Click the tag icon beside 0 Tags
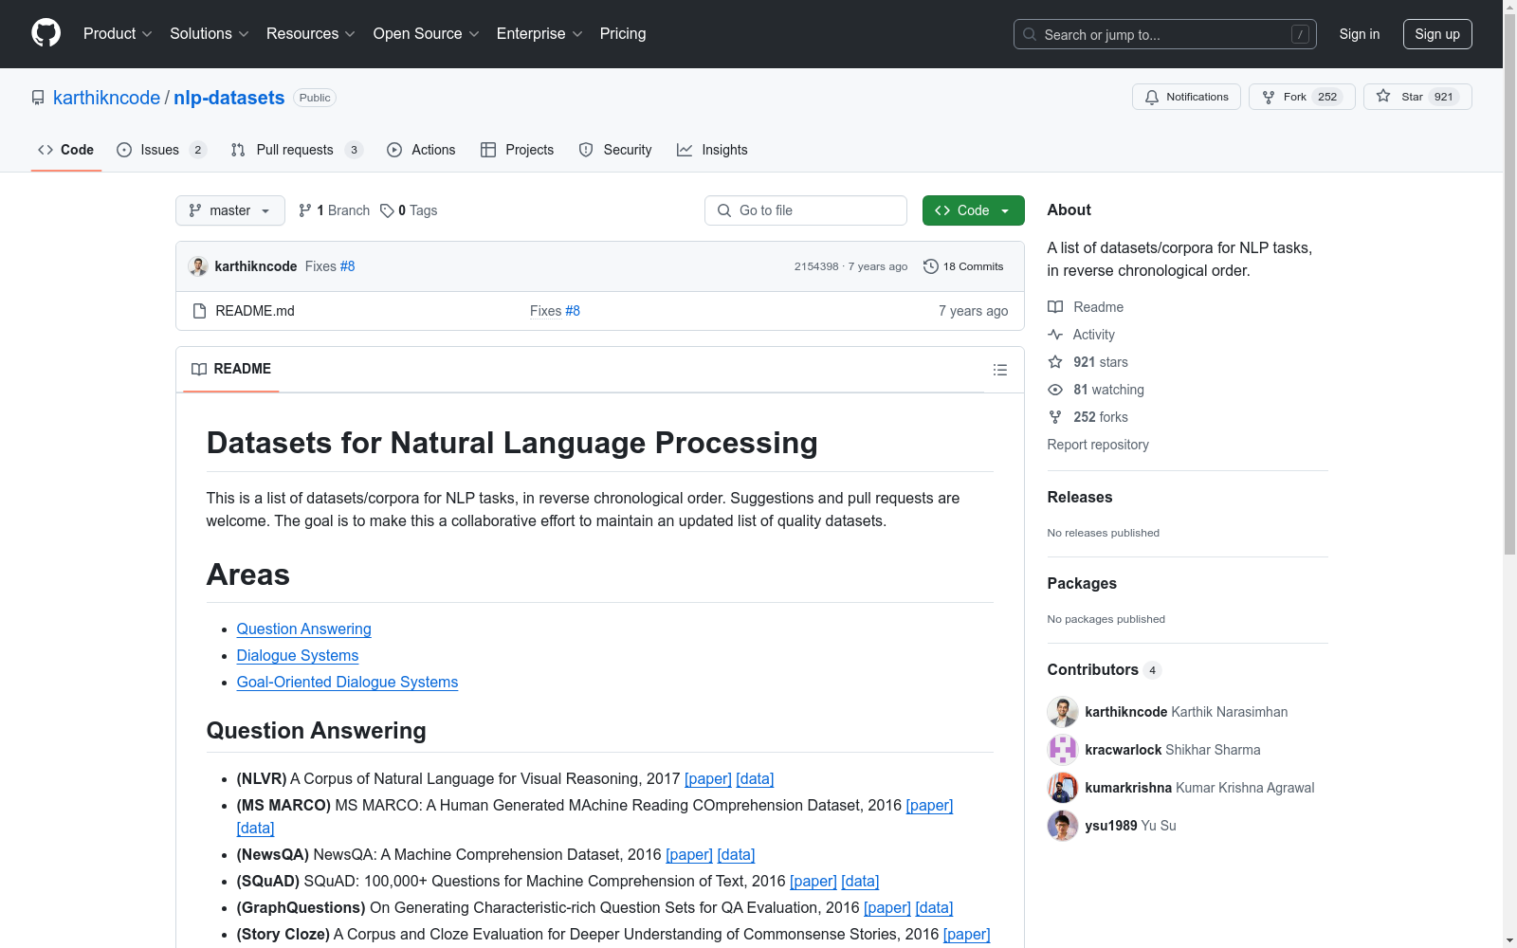1517x948 pixels. 387,210
